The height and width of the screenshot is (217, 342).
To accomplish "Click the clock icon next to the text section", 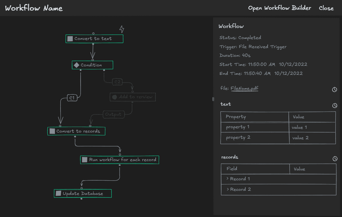I will click(334, 105).
